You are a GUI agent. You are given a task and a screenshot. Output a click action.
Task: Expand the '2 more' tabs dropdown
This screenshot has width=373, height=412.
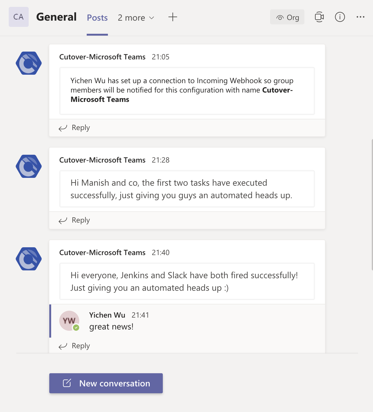[x=136, y=18]
